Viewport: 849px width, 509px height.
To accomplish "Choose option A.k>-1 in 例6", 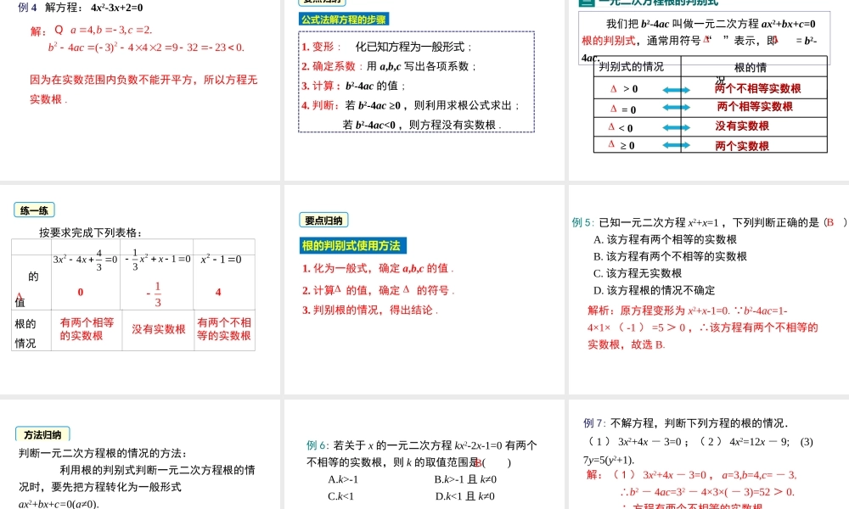I will (343, 479).
